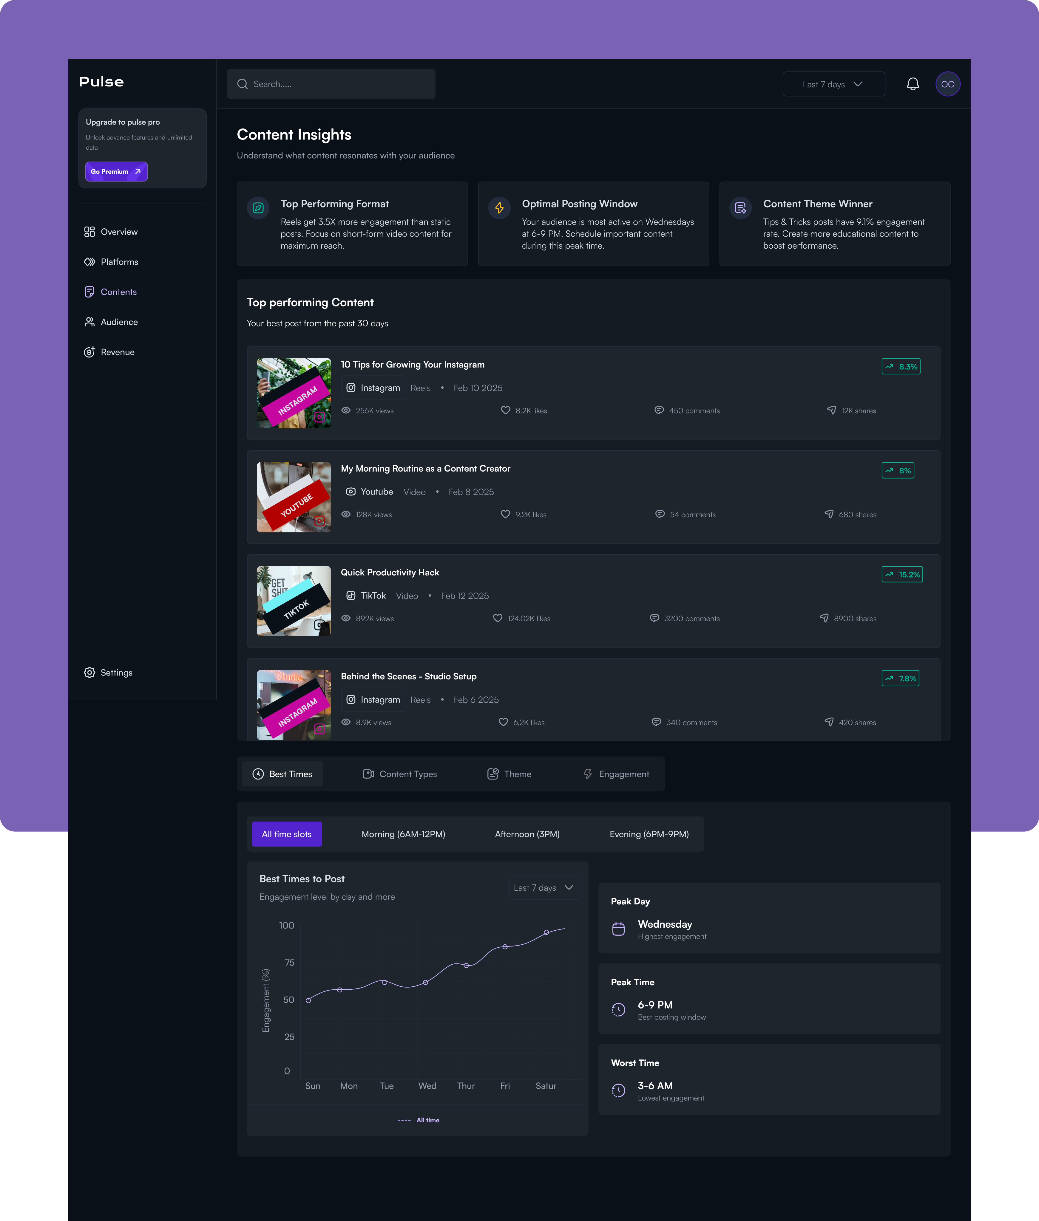Click the lightning icon on Optimal Posting Window
1039x1221 pixels.
(x=499, y=208)
